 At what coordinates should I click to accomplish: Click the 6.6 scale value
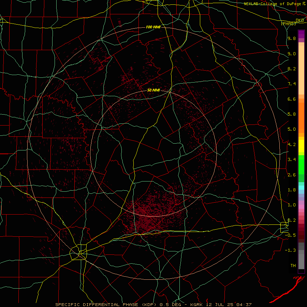(292, 99)
